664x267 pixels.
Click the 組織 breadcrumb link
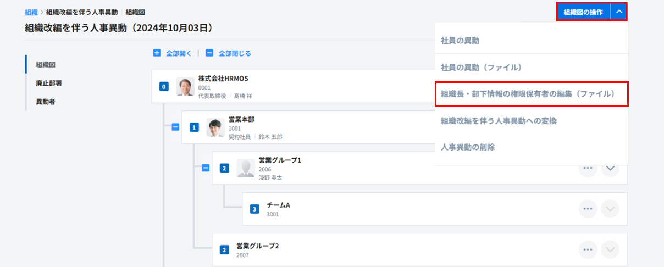(x=31, y=12)
